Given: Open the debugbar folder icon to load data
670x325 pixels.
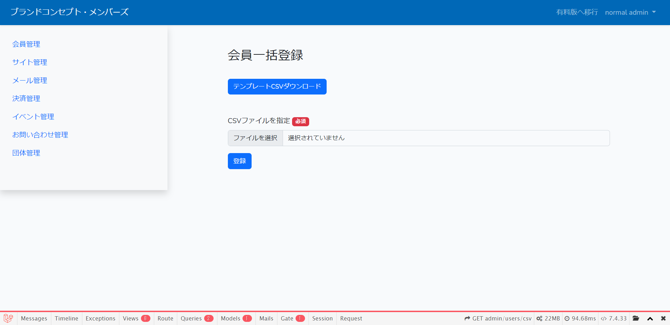Looking at the screenshot, I should tap(636, 318).
